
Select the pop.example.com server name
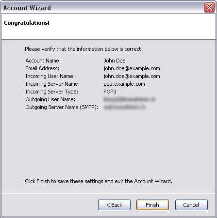click(x=124, y=84)
